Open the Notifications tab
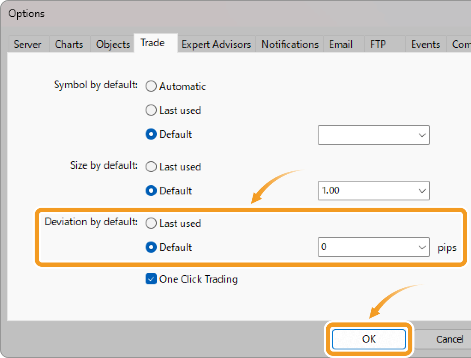This screenshot has height=358, width=471. coord(289,44)
